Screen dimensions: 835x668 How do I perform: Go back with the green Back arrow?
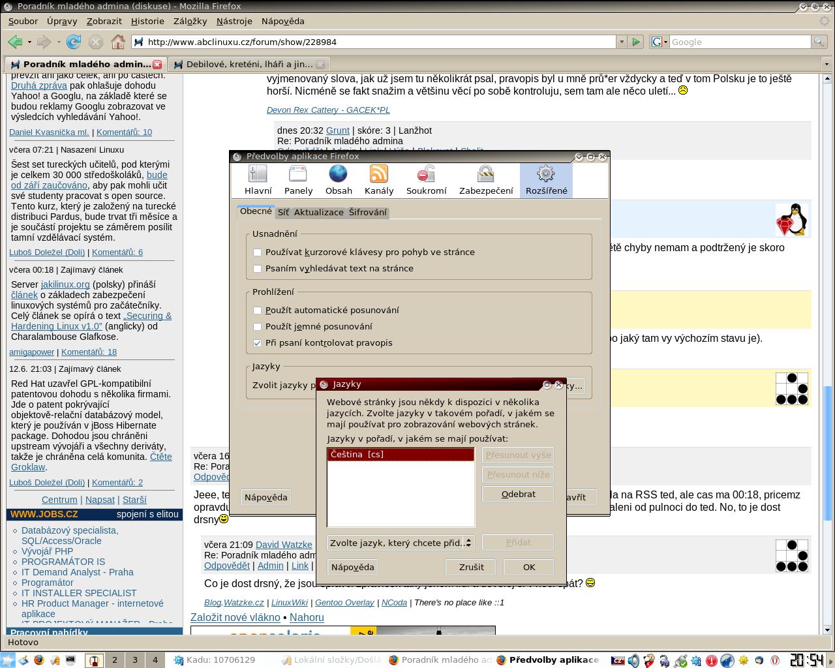(x=14, y=42)
